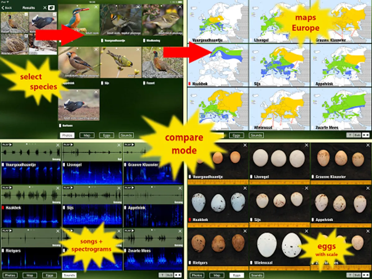Open the Sijs distribution map
372x279 pixels.
click(279, 65)
